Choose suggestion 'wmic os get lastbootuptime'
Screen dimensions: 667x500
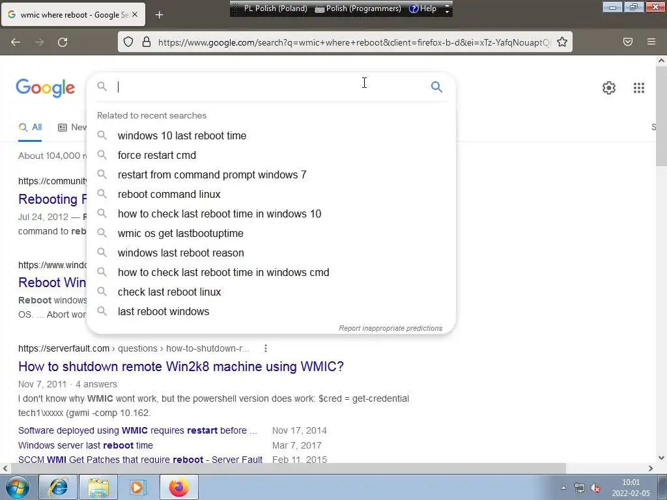click(x=271, y=234)
